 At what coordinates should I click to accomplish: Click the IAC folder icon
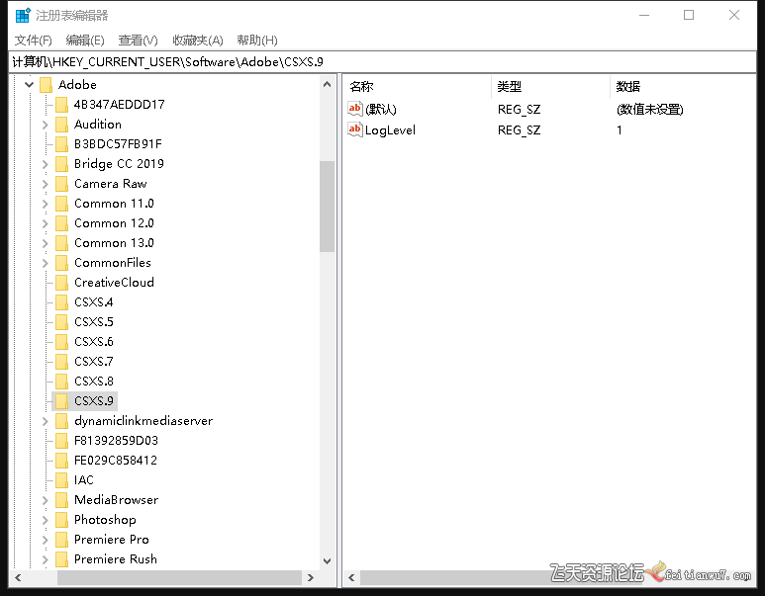coord(61,480)
